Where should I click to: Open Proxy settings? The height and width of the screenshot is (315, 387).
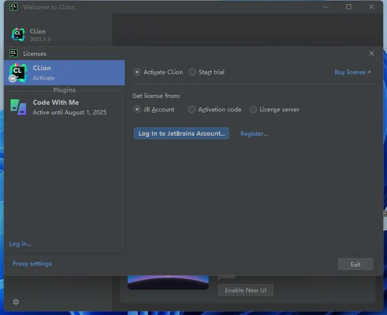click(32, 264)
